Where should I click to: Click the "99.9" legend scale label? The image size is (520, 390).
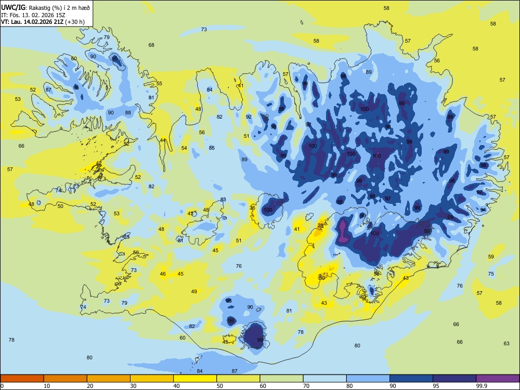click(482, 386)
